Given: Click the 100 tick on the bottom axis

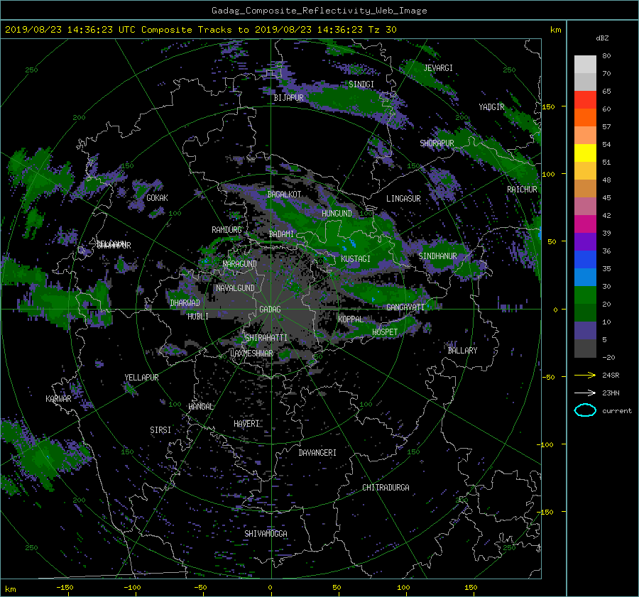Looking at the screenshot, I should point(403,588).
